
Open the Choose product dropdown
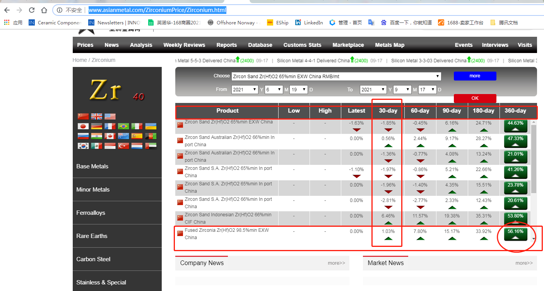pyautogui.click(x=336, y=76)
